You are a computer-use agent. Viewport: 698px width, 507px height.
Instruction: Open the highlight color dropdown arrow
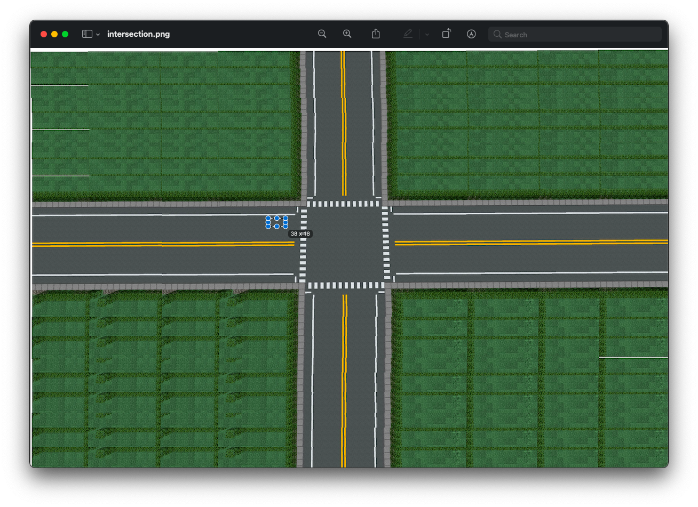pyautogui.click(x=427, y=34)
